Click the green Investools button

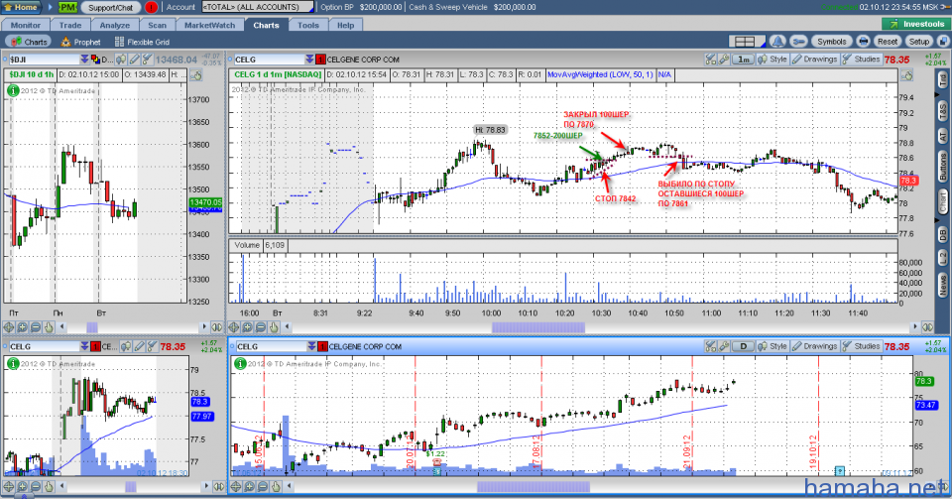click(915, 24)
